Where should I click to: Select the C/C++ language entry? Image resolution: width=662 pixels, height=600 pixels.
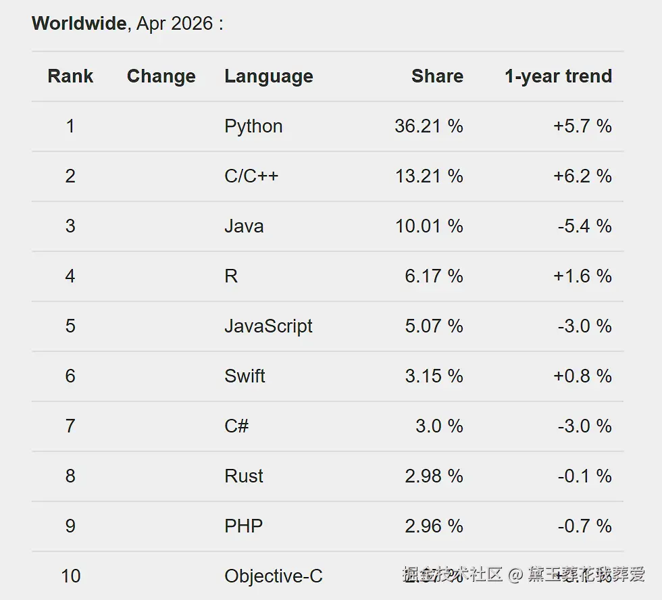(x=251, y=176)
